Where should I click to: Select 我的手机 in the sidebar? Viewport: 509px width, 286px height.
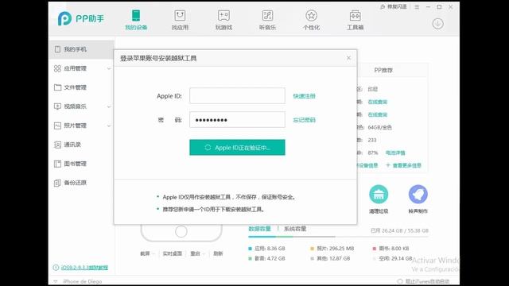click(x=81, y=49)
